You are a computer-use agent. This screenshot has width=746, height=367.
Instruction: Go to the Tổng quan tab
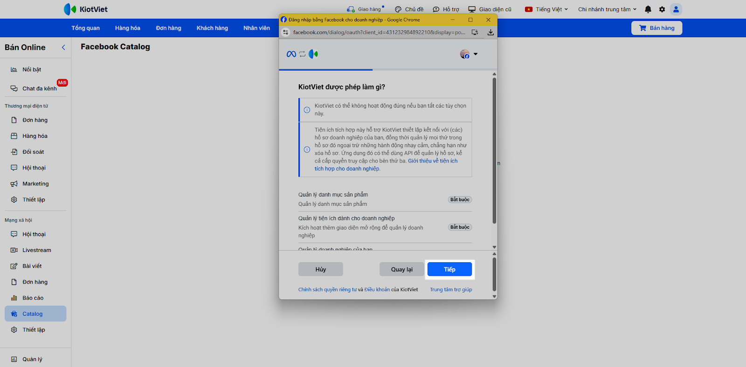(86, 28)
